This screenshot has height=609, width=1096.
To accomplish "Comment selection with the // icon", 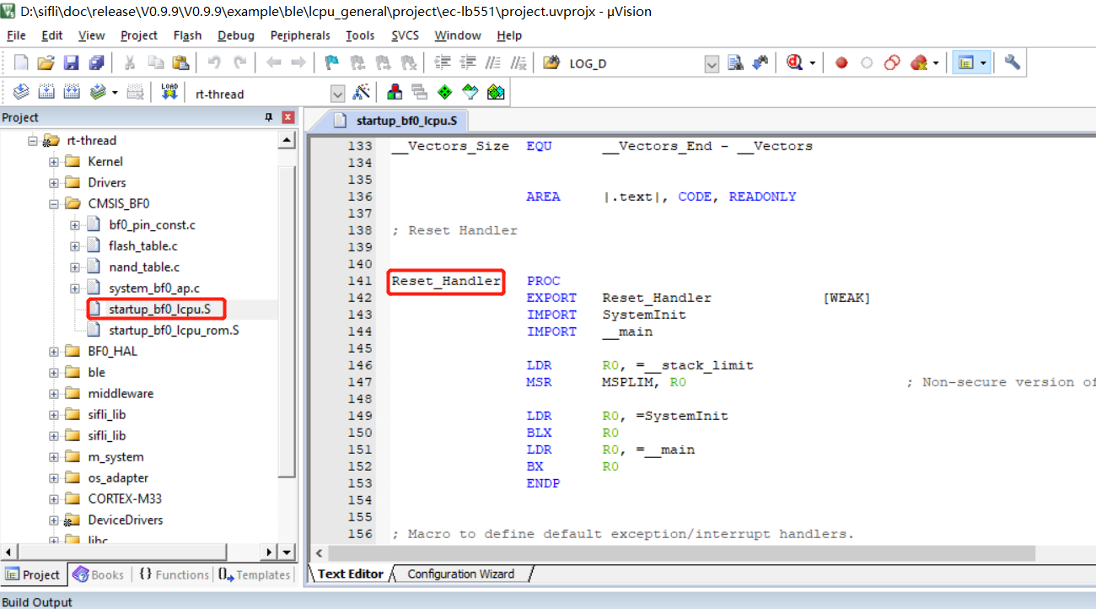I will click(494, 63).
